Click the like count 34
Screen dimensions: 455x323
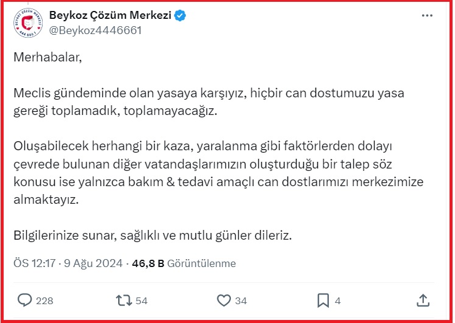[x=241, y=300]
